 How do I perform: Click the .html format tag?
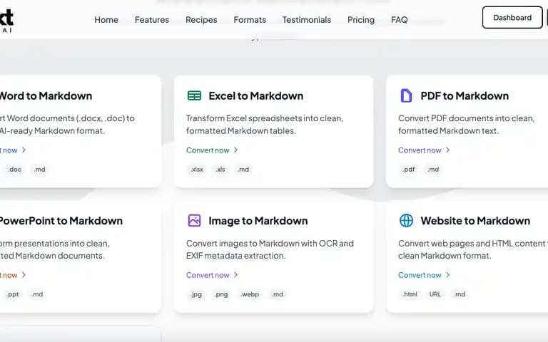click(410, 294)
